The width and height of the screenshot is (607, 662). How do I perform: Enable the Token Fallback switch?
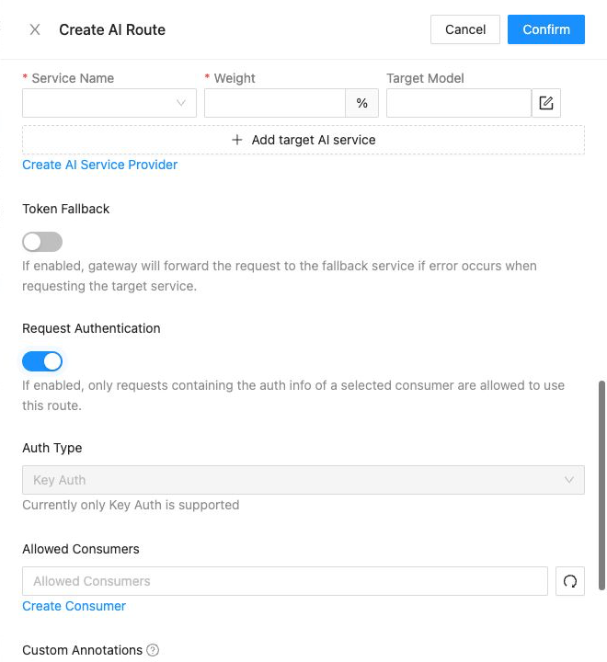point(42,242)
